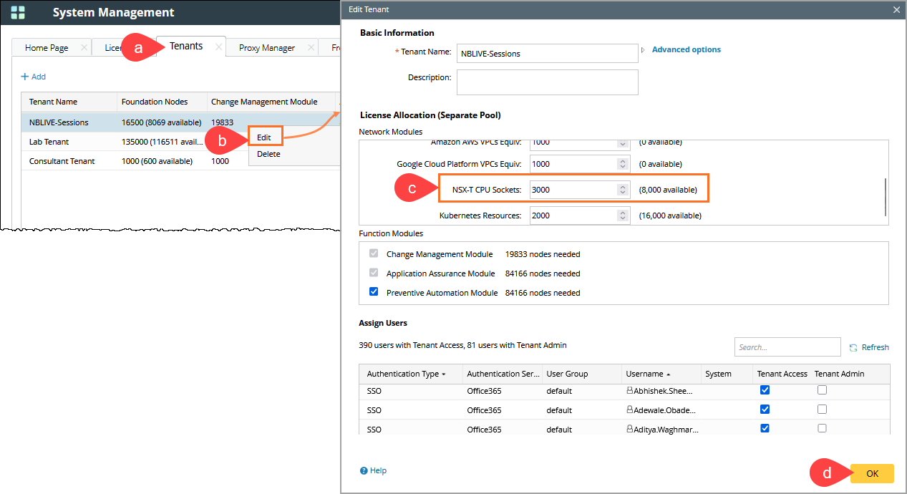
Task: Uncheck Tenant Access for Adewale.Obade user
Action: pos(765,410)
